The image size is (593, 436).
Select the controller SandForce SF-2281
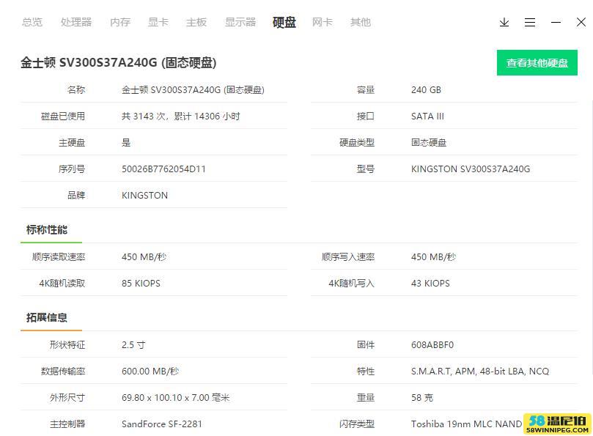tap(162, 424)
